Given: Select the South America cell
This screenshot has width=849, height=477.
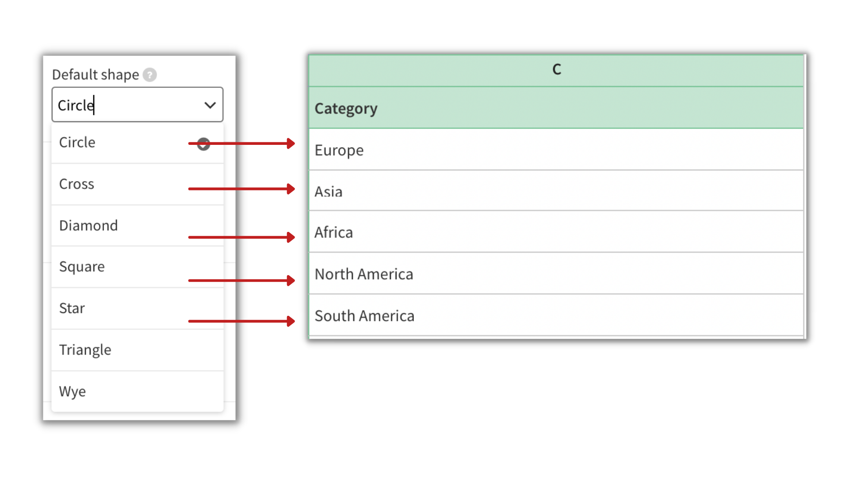Looking at the screenshot, I should (556, 315).
